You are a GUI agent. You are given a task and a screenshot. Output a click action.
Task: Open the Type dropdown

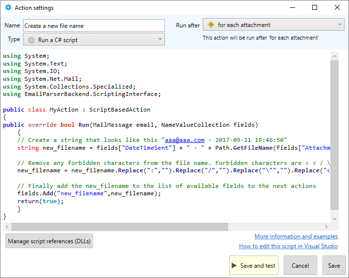(x=94, y=39)
